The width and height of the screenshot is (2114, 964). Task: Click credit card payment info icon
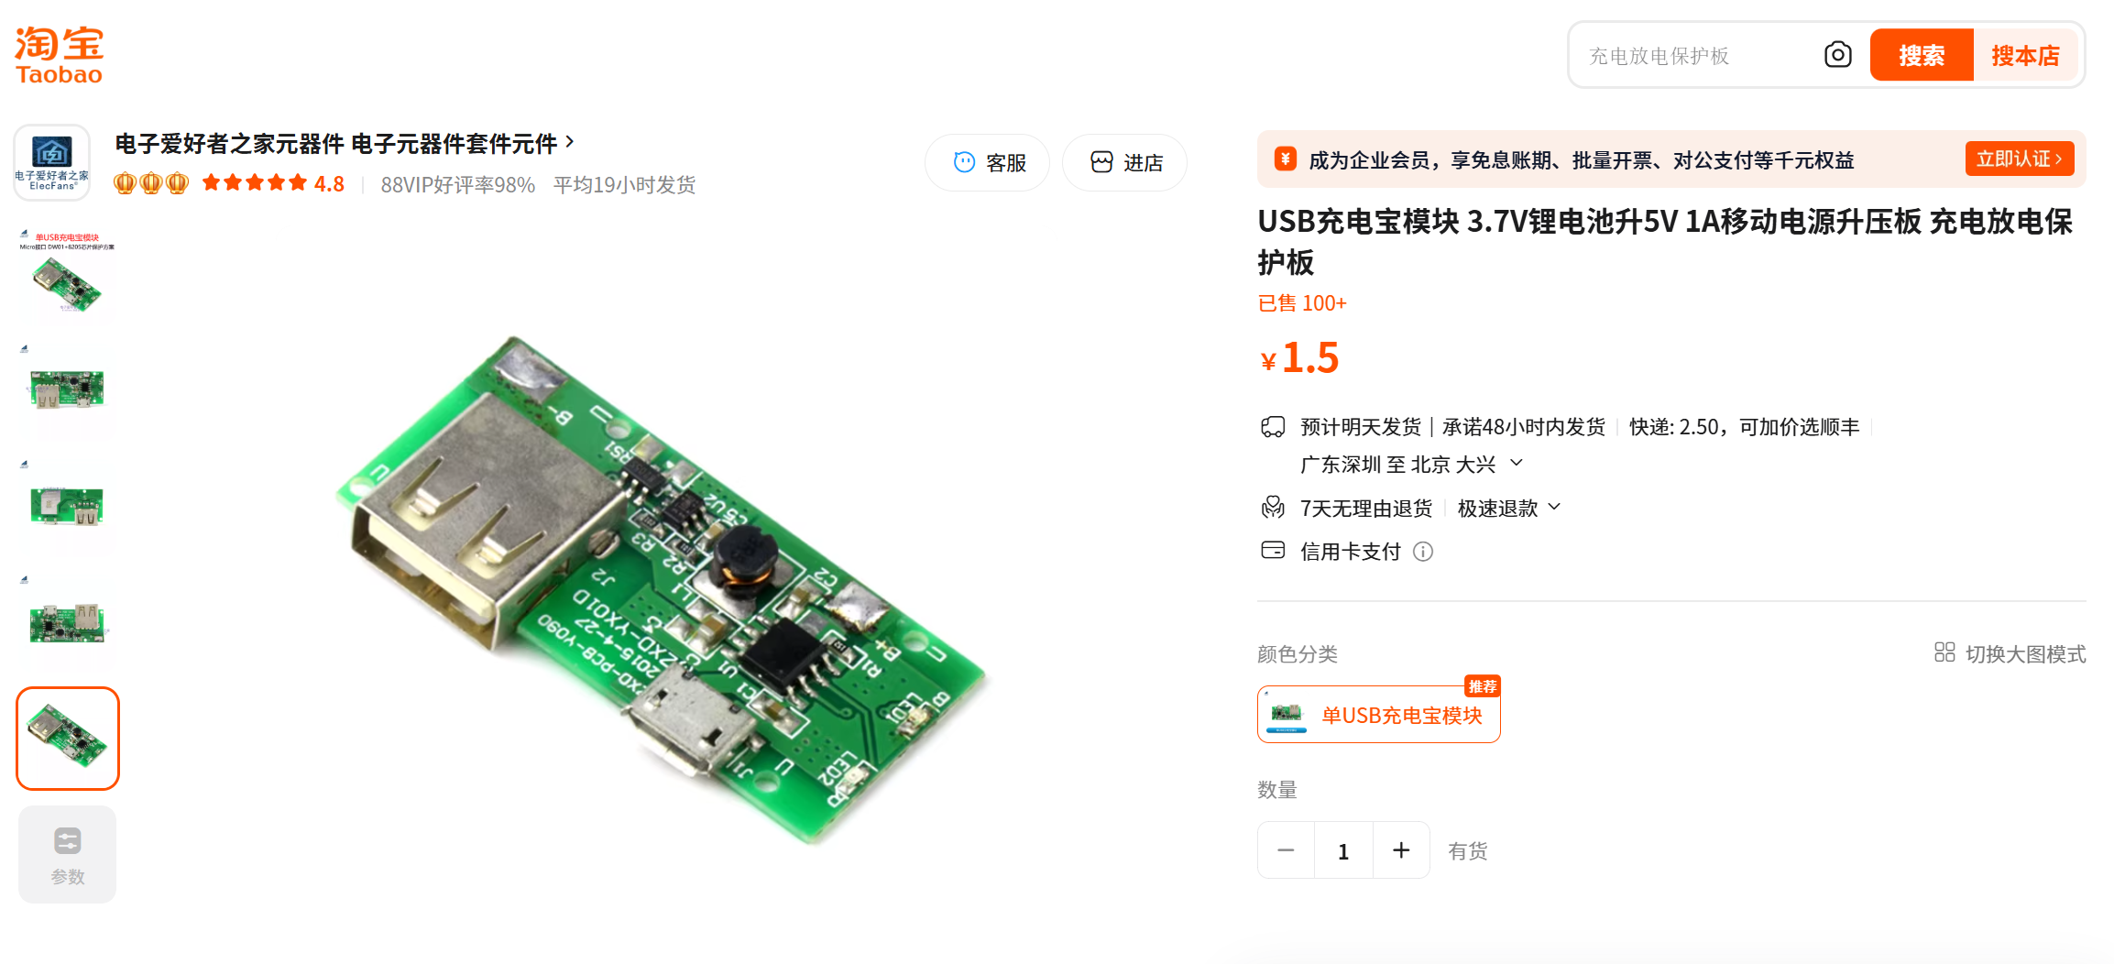(x=1423, y=552)
